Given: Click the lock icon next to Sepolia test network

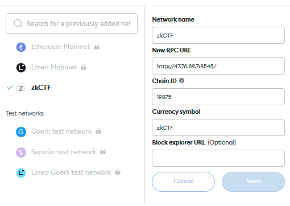Looking at the screenshot, I should click(103, 151).
